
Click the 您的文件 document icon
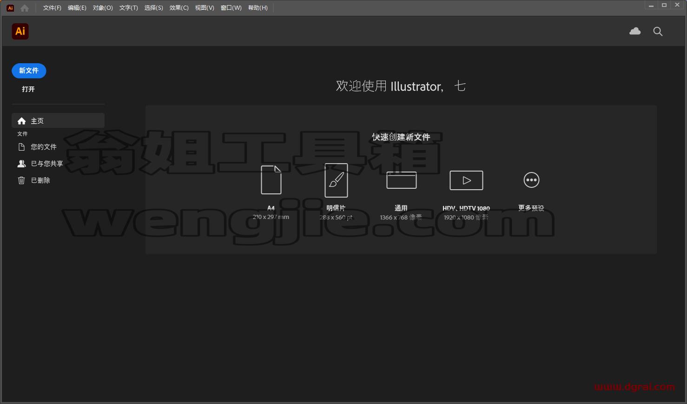pos(21,147)
